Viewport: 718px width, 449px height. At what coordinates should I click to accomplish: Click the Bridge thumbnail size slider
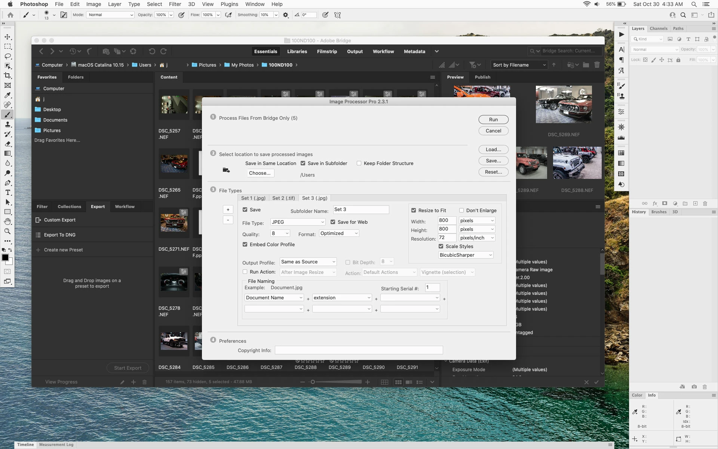(x=337, y=382)
